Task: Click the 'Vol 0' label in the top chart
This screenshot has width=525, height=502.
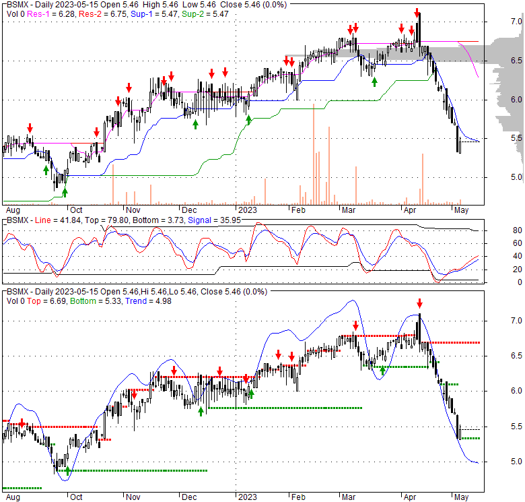Action: pyautogui.click(x=15, y=14)
